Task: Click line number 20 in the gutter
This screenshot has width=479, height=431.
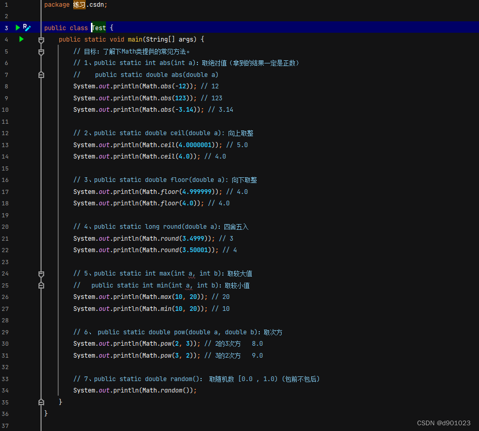Action: (x=5, y=227)
